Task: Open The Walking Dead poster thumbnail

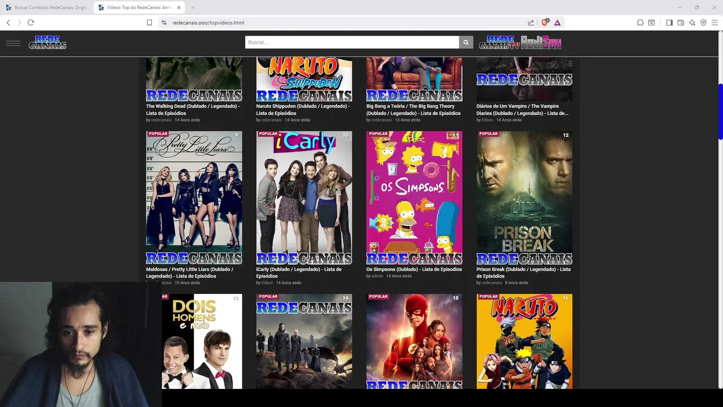Action: click(194, 79)
